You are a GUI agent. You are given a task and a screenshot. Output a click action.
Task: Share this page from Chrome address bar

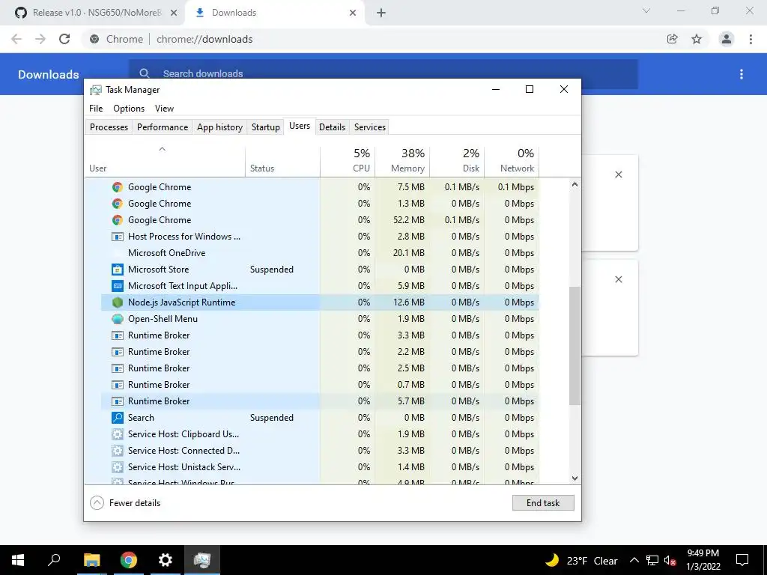(672, 39)
